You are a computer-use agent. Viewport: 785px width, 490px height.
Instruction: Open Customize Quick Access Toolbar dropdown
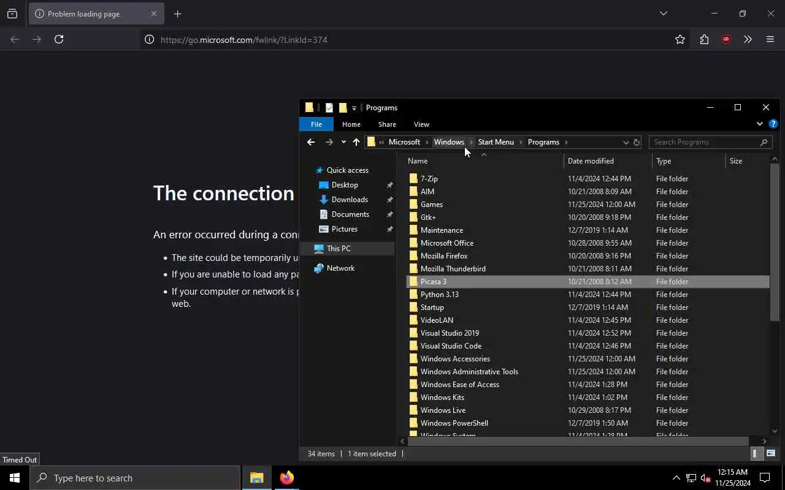pyautogui.click(x=354, y=108)
